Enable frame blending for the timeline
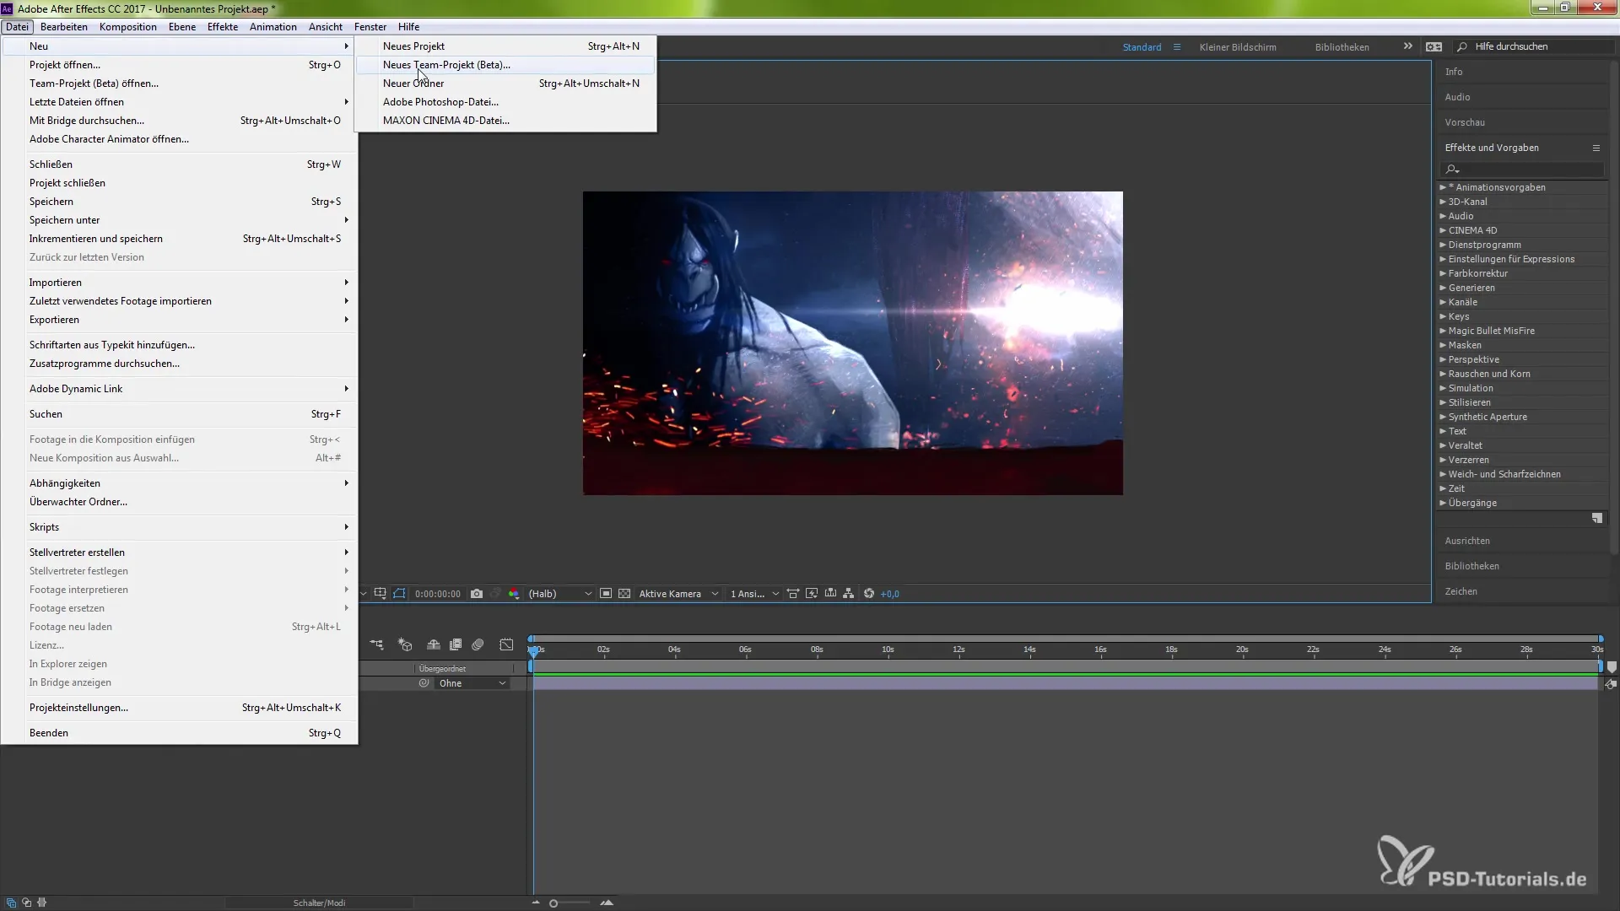Viewport: 1620px width, 911px height. [456, 644]
